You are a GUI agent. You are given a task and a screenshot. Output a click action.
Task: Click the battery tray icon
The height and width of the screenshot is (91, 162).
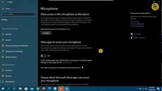pyautogui.click(x=140, y=89)
